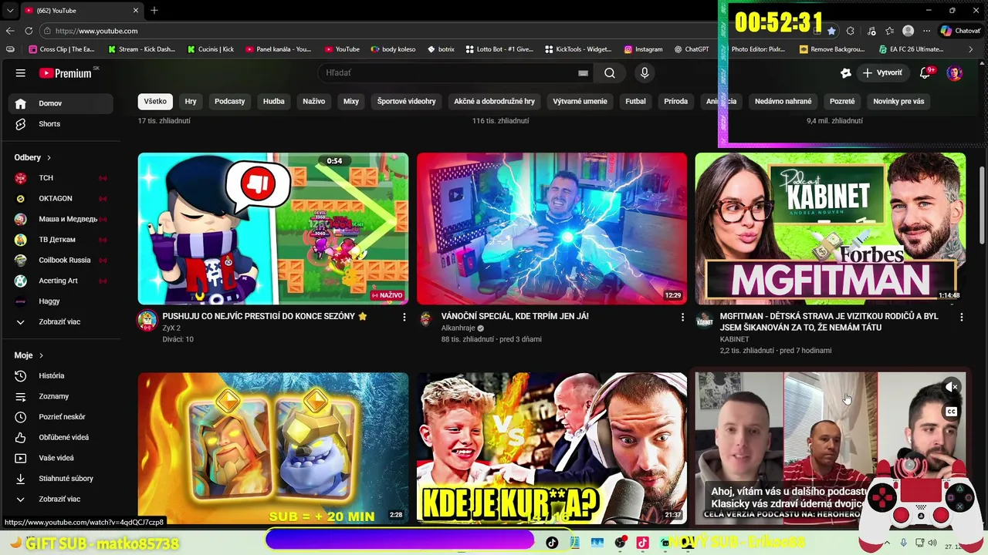The image size is (988, 555).
Task: Open ТСН subscription channel
Action: pos(60,178)
